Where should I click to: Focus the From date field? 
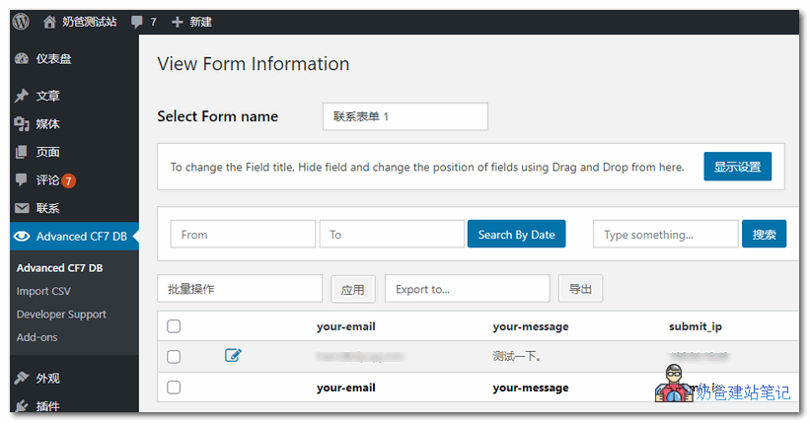[x=243, y=235]
